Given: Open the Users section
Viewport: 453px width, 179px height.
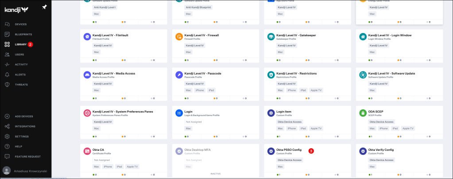Looking at the screenshot, I should pyautogui.click(x=19, y=54).
